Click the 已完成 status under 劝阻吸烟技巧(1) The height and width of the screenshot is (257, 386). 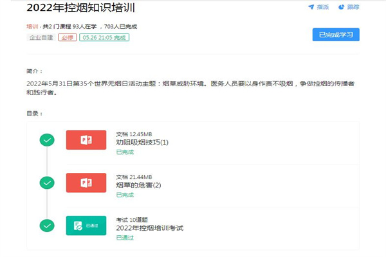point(125,152)
